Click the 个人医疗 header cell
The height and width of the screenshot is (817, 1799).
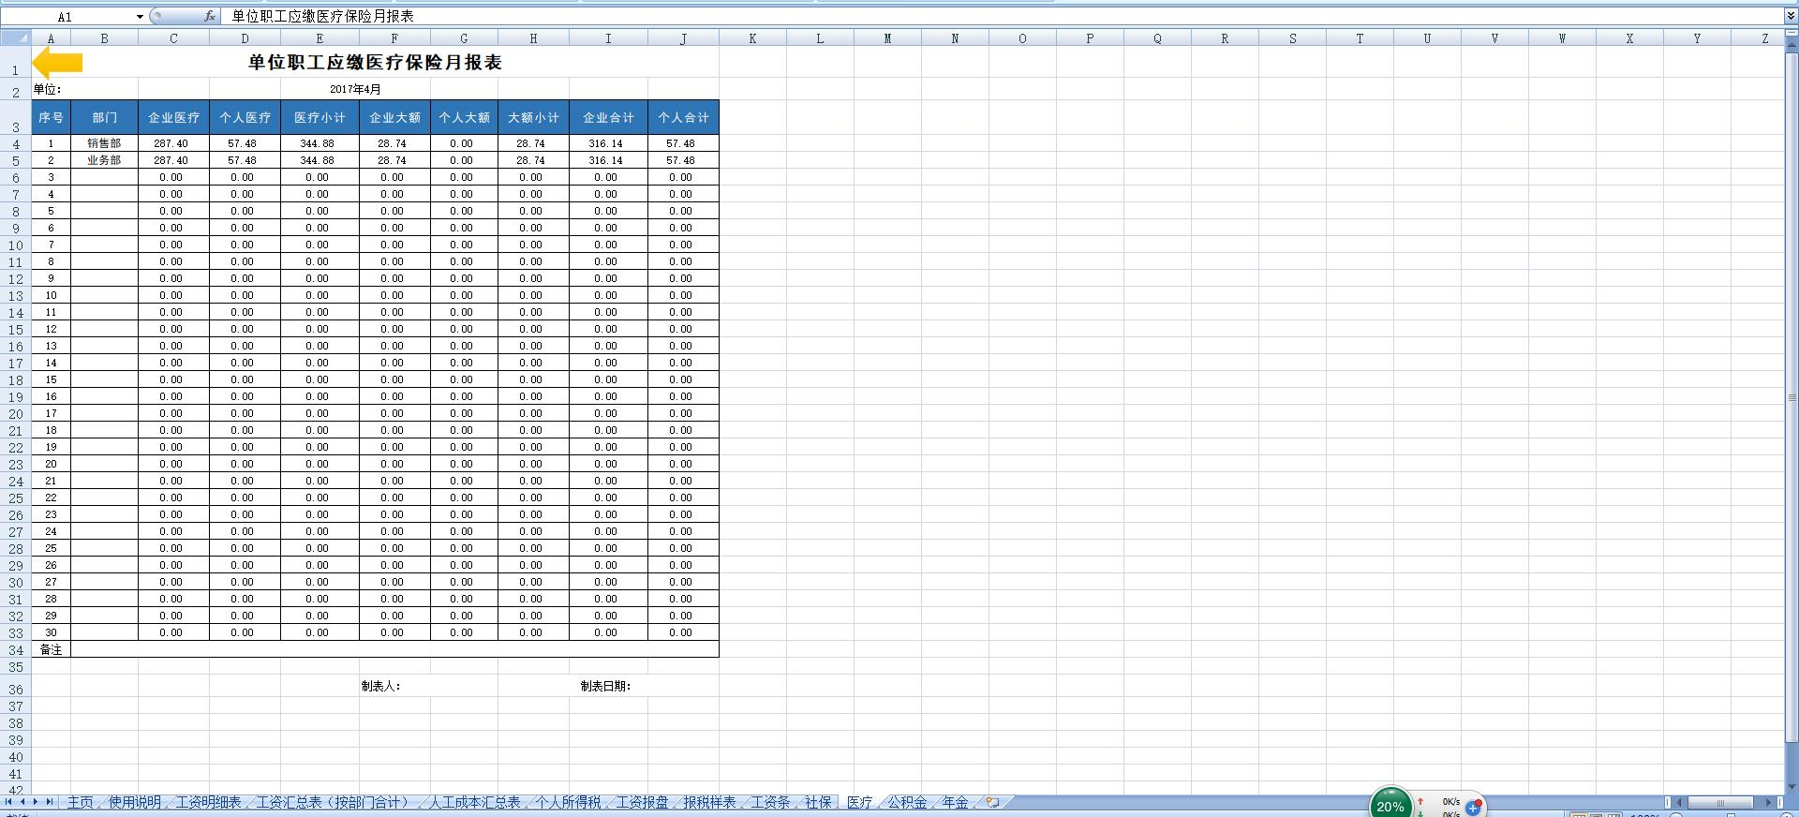[245, 117]
